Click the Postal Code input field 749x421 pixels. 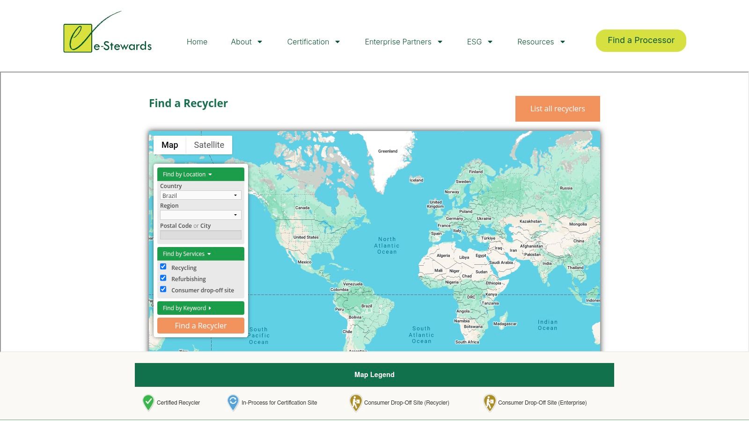[x=200, y=235]
